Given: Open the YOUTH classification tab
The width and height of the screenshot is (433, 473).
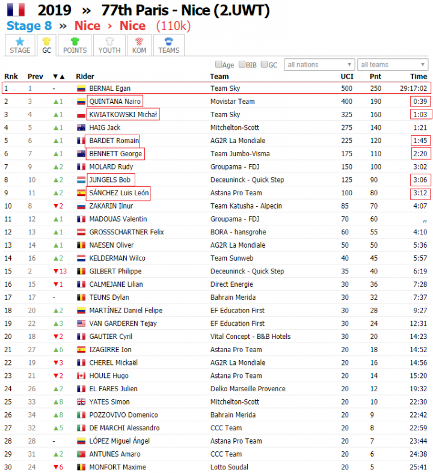Looking at the screenshot, I should [x=109, y=45].
